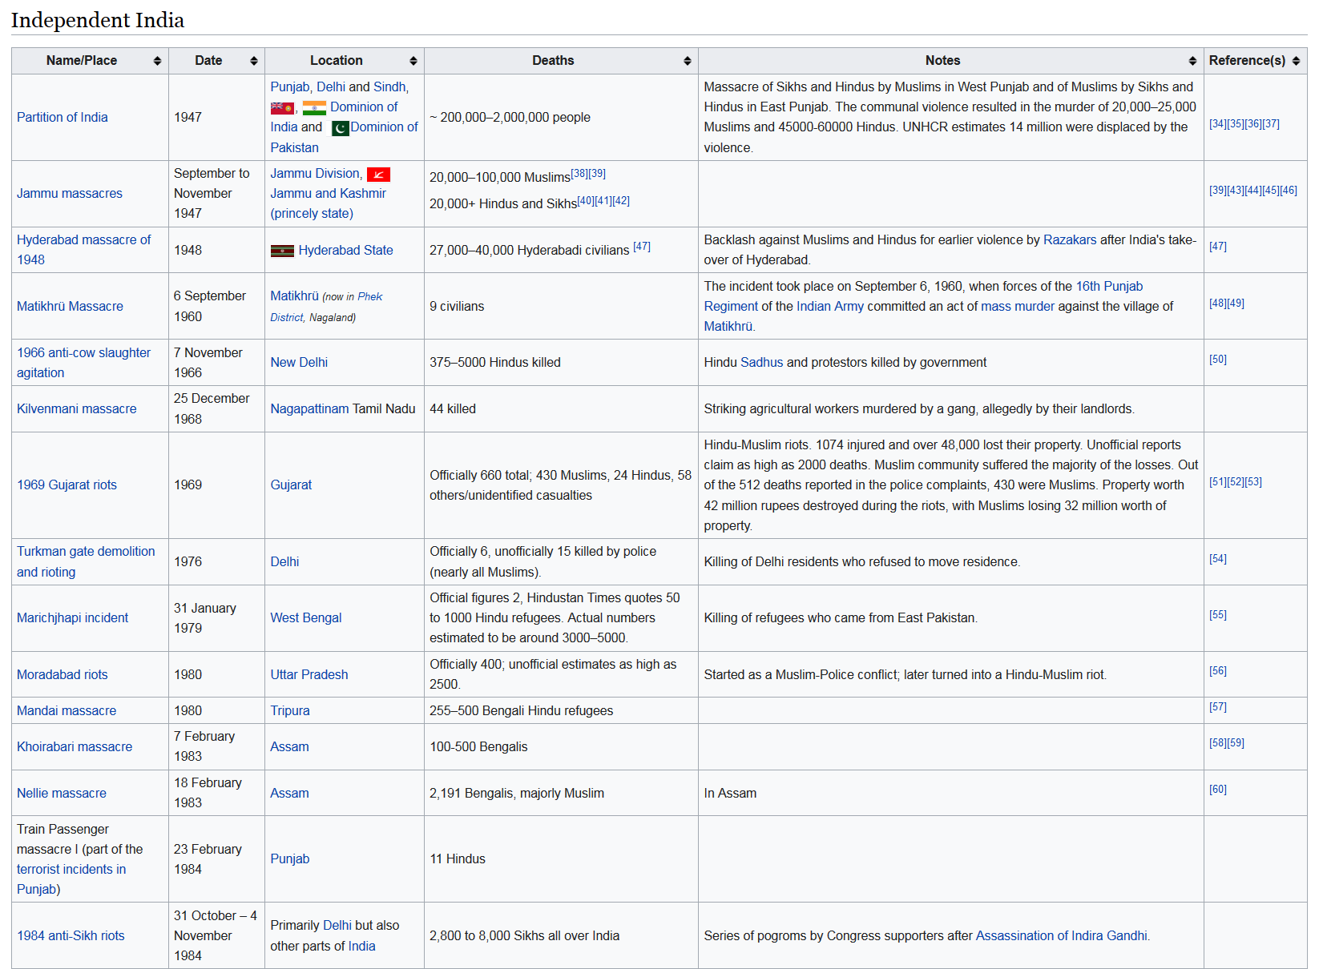The height and width of the screenshot is (969, 1319).
Task: Open the Kilvenmani massacre link
Action: point(77,408)
